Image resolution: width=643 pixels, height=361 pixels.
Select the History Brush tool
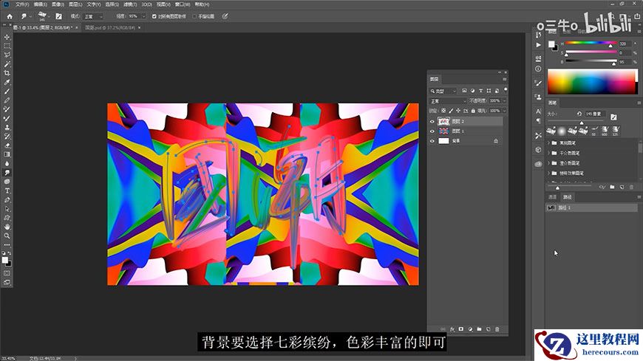click(7, 136)
